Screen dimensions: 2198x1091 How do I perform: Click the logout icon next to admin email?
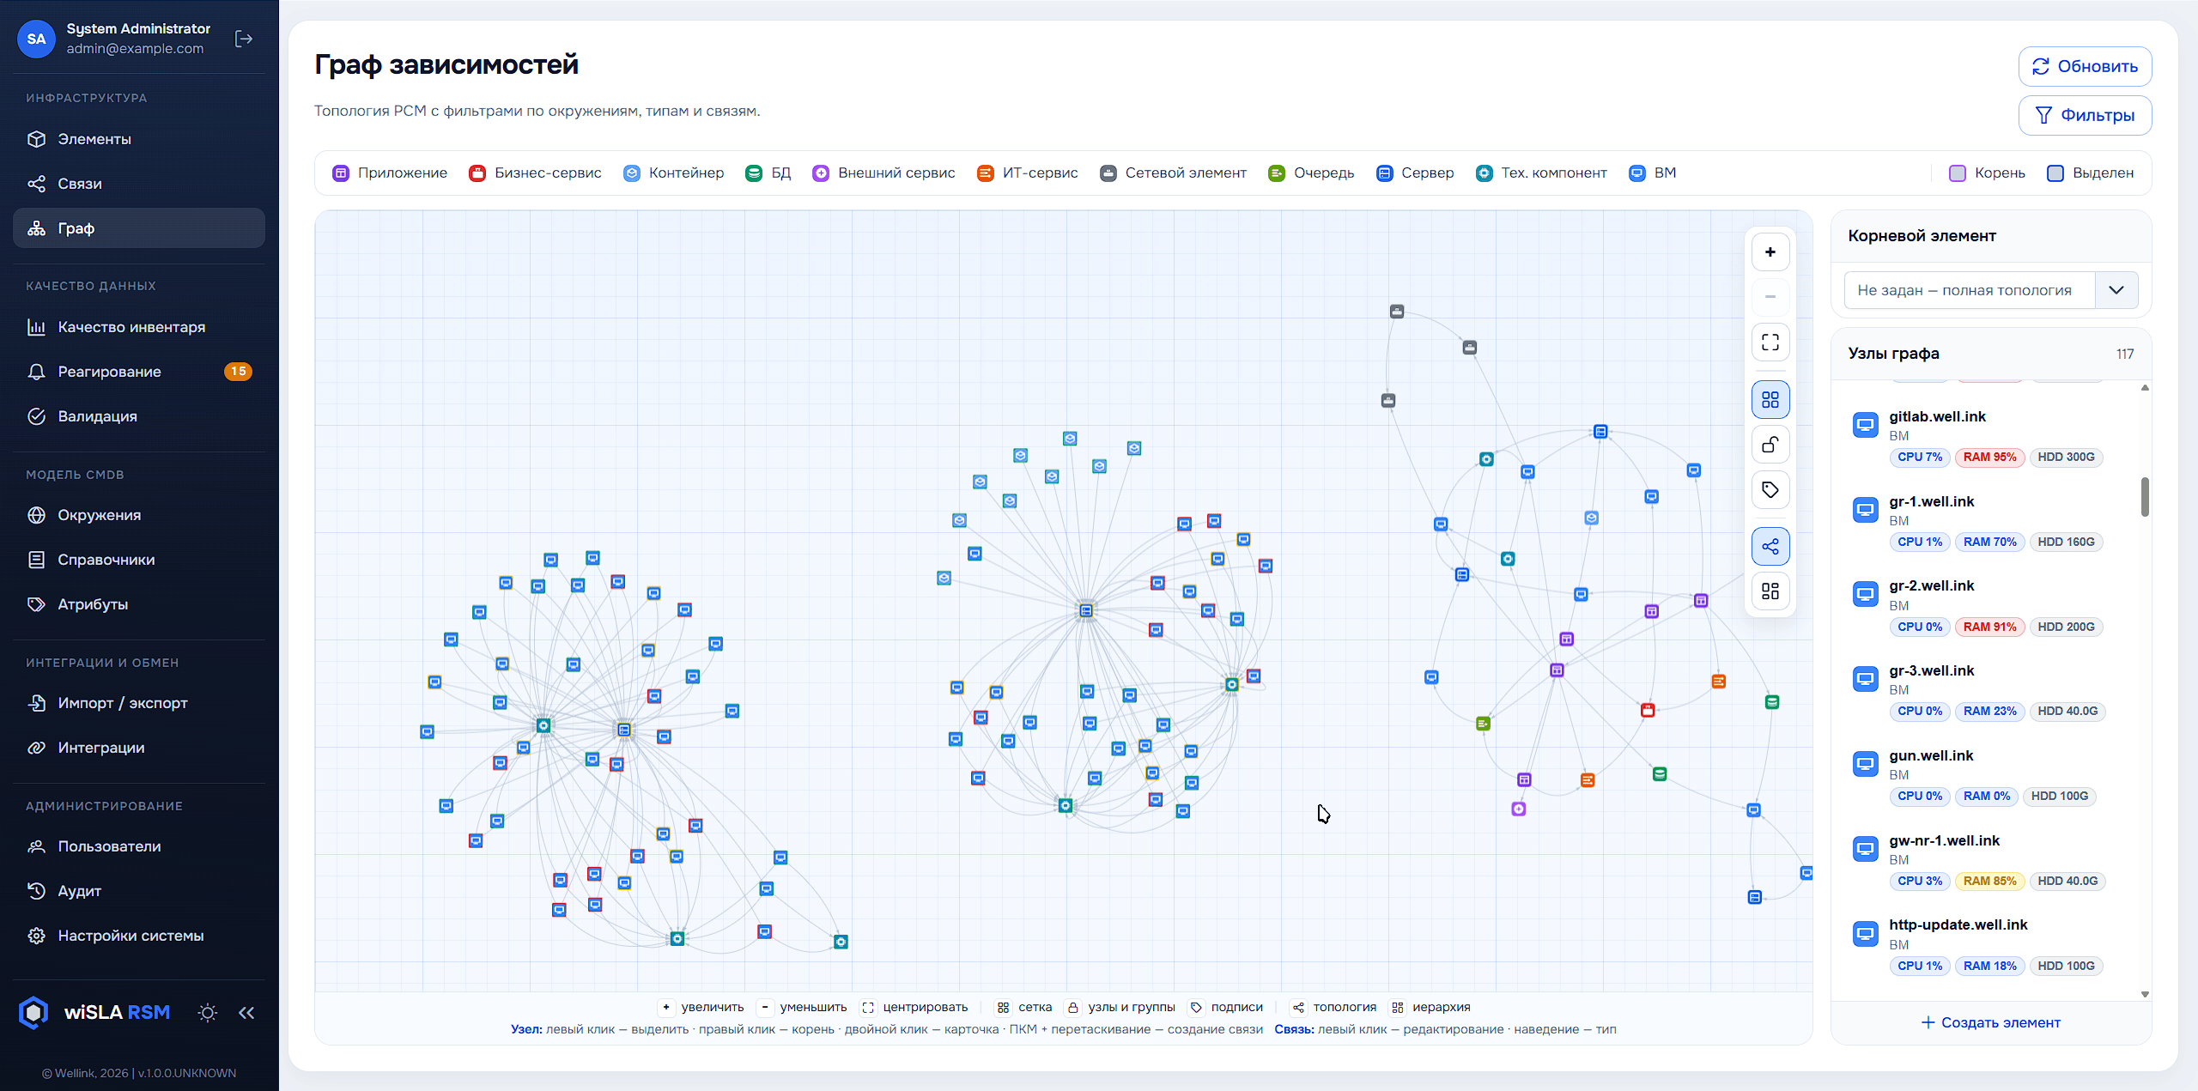pos(244,39)
